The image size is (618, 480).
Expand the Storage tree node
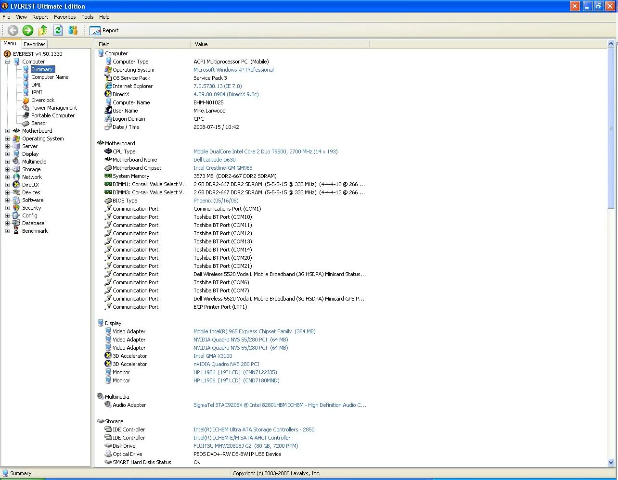7,169
